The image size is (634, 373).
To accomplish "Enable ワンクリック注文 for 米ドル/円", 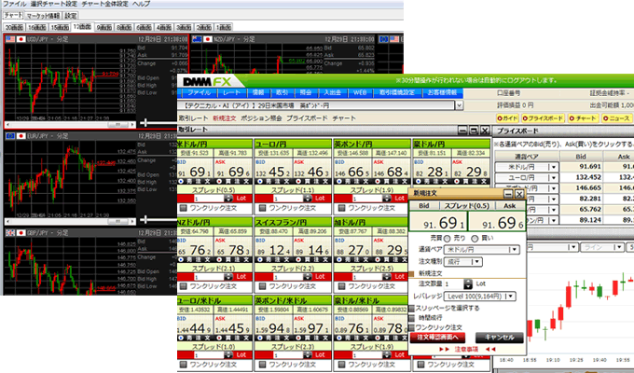I will [183, 208].
